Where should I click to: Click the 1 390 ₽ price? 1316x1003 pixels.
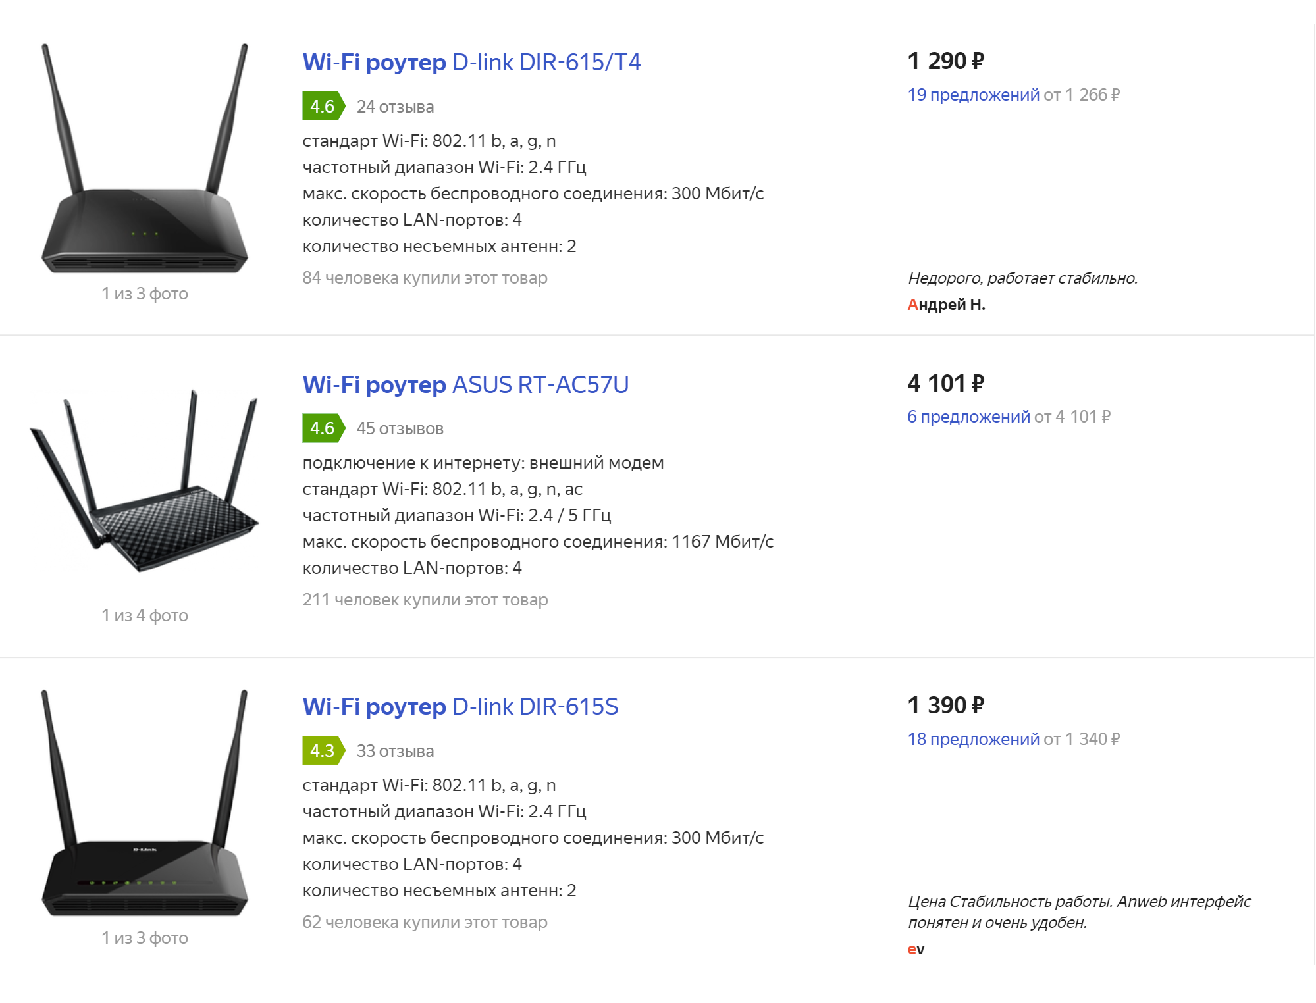click(945, 706)
